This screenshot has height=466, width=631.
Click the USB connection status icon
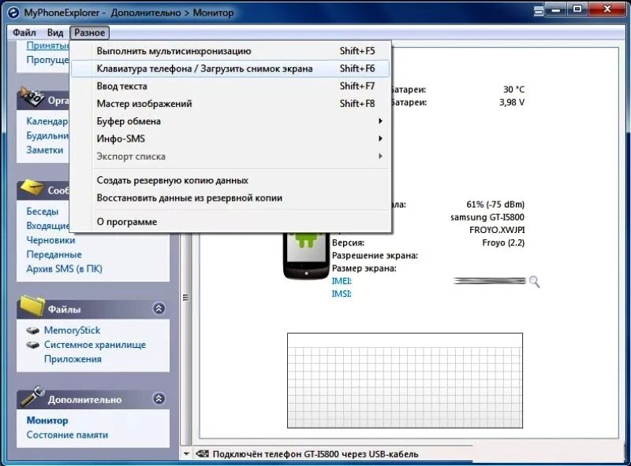click(203, 454)
